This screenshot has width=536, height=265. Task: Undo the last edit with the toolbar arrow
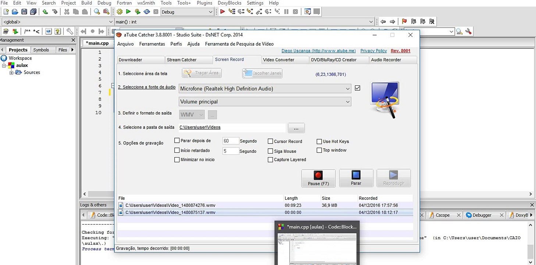coord(45,12)
